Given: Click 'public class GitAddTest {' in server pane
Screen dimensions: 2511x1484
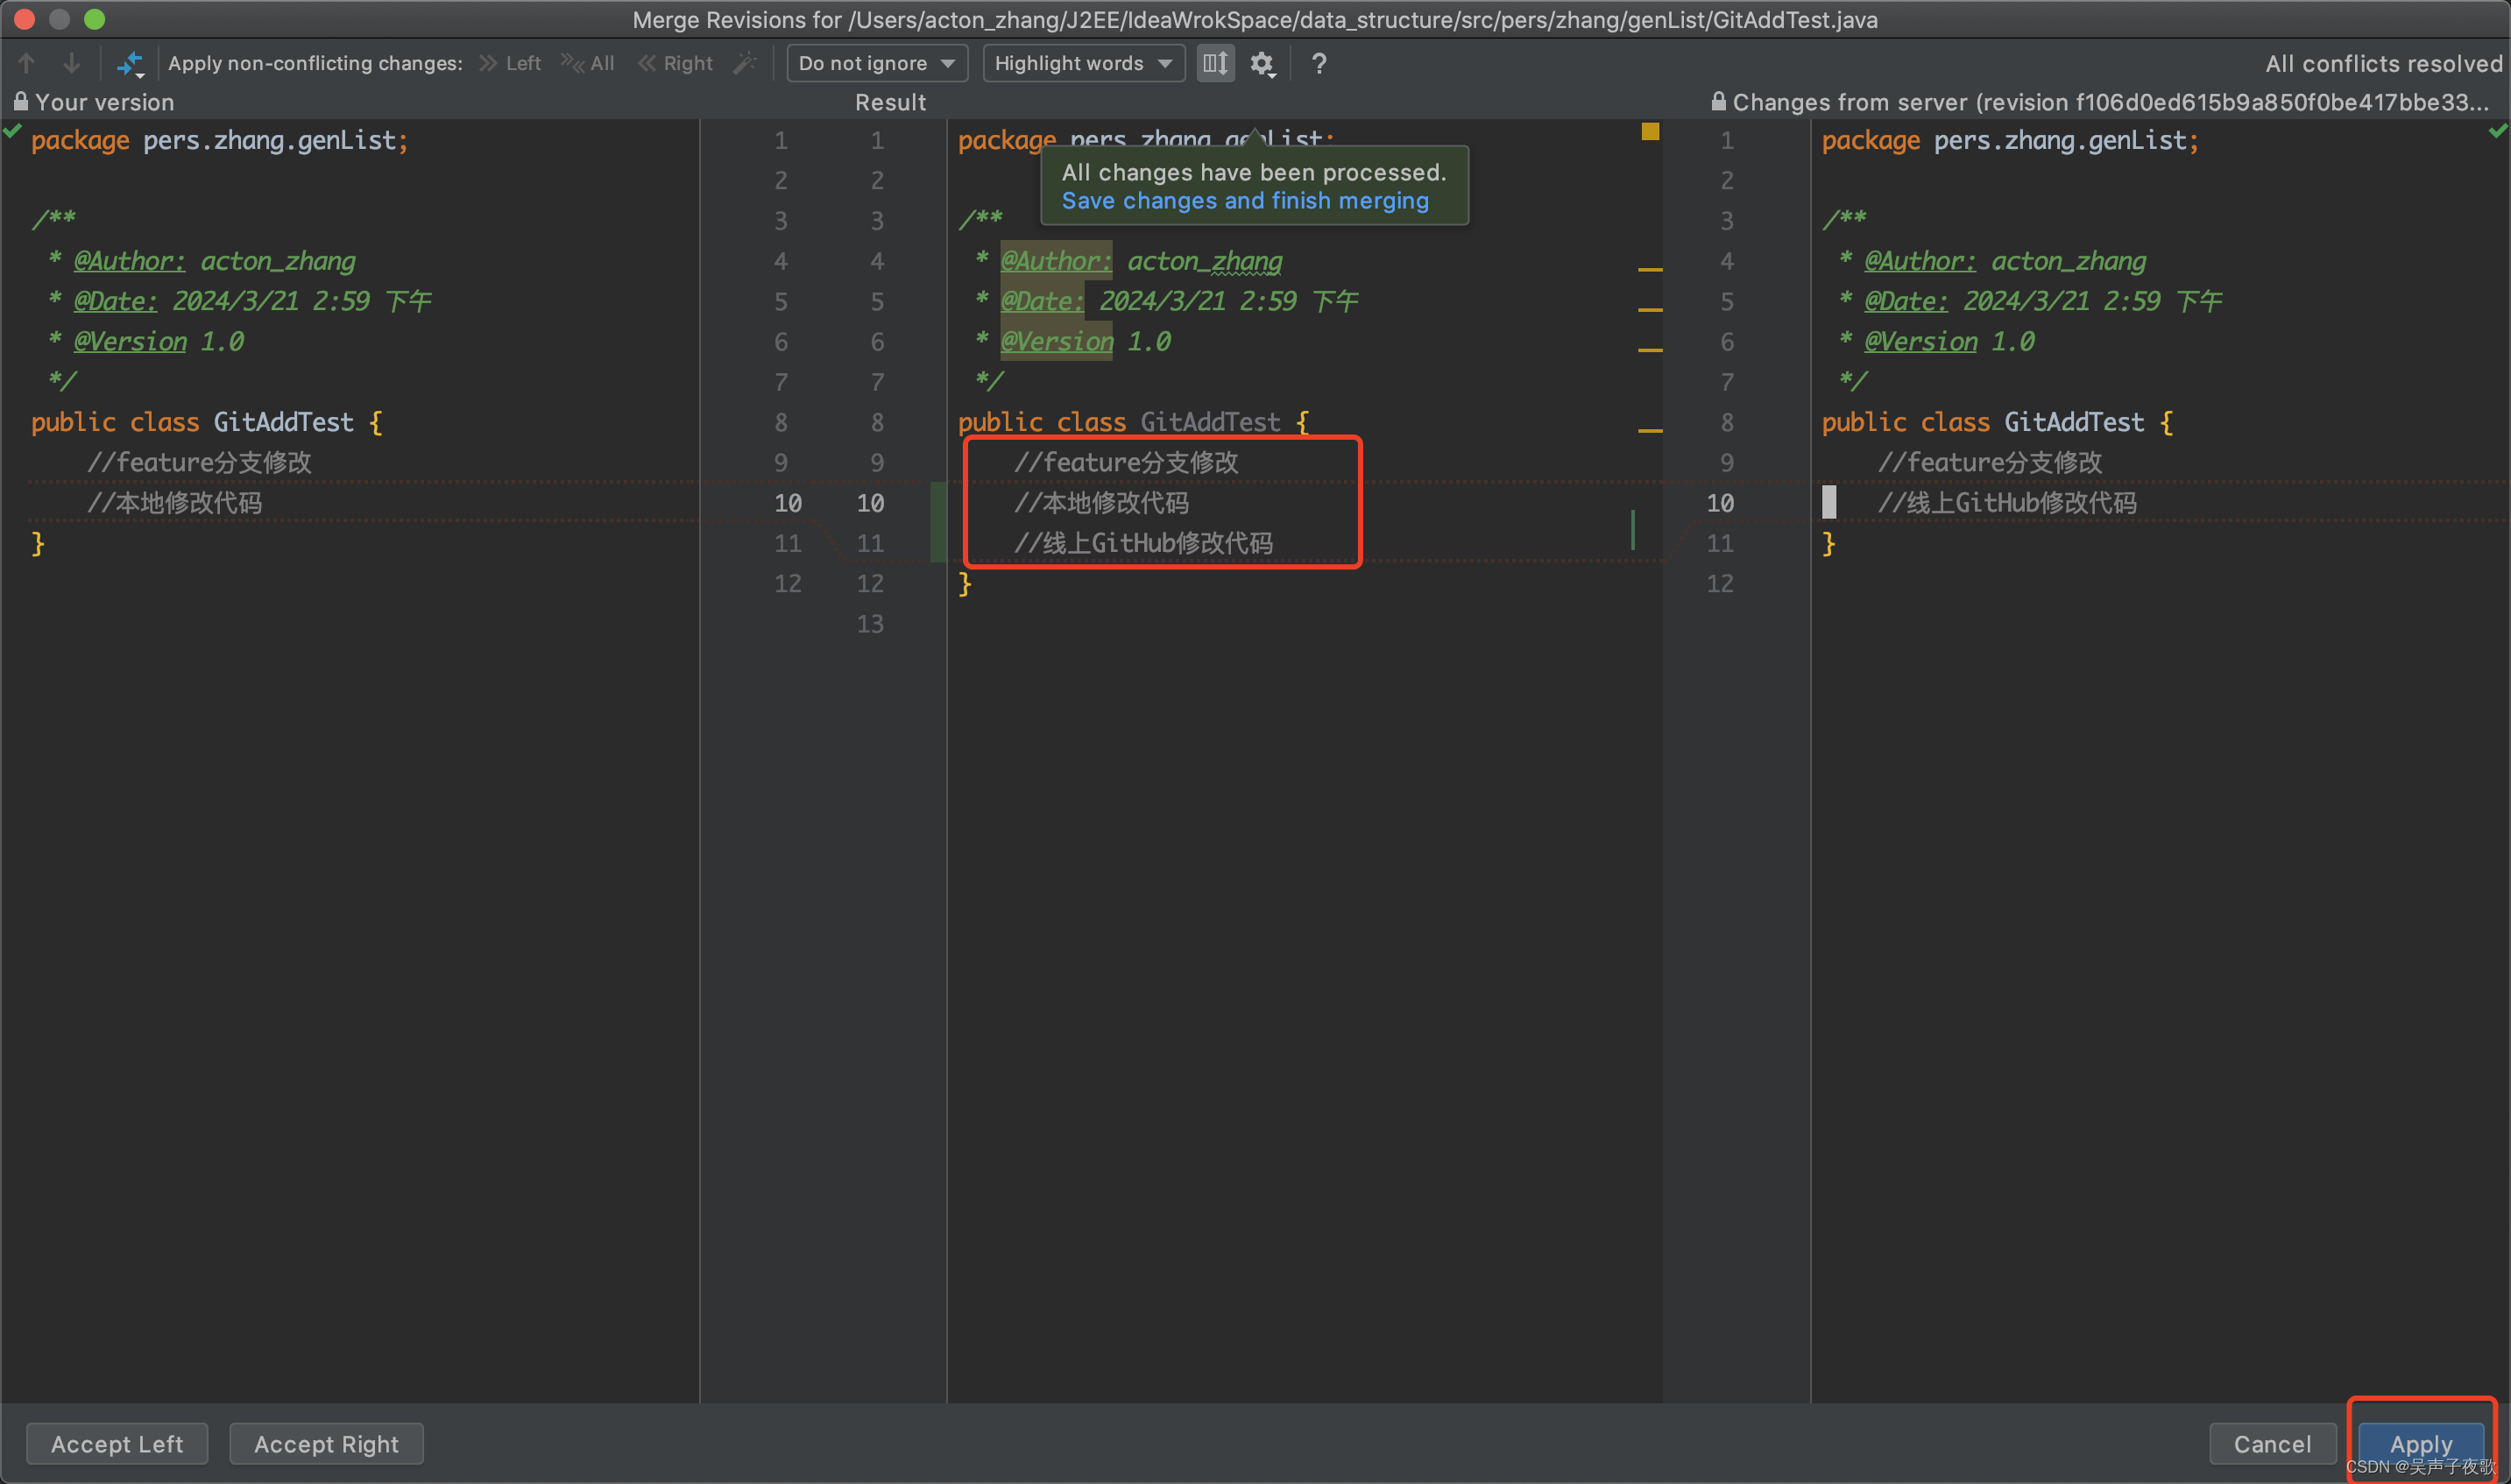Looking at the screenshot, I should 1997,422.
